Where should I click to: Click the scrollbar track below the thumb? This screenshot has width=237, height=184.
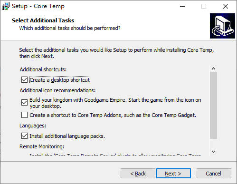[x=213, y=144]
